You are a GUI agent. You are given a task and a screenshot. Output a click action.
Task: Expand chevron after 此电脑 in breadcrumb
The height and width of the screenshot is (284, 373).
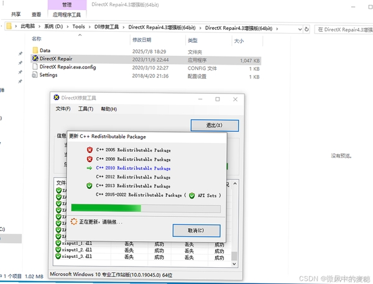click(40, 26)
